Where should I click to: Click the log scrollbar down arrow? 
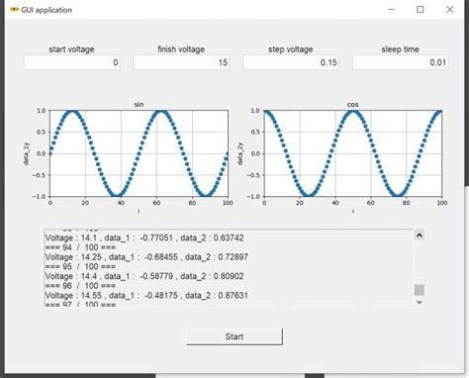[x=420, y=302]
